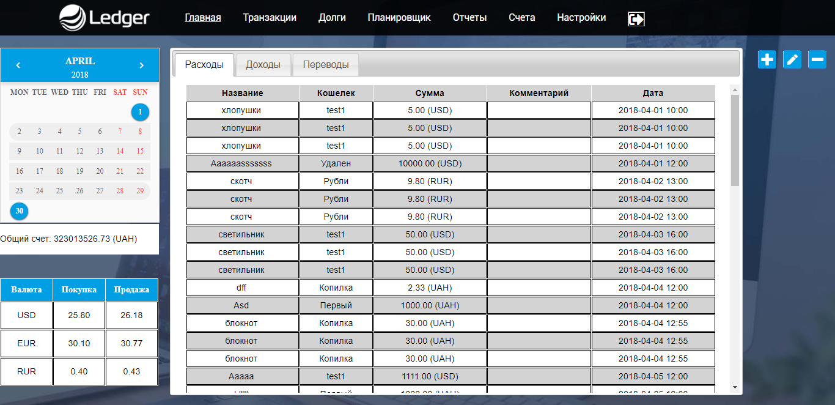The image size is (835, 405).
Task: Click the Валюта rate header
Action: pos(26,290)
